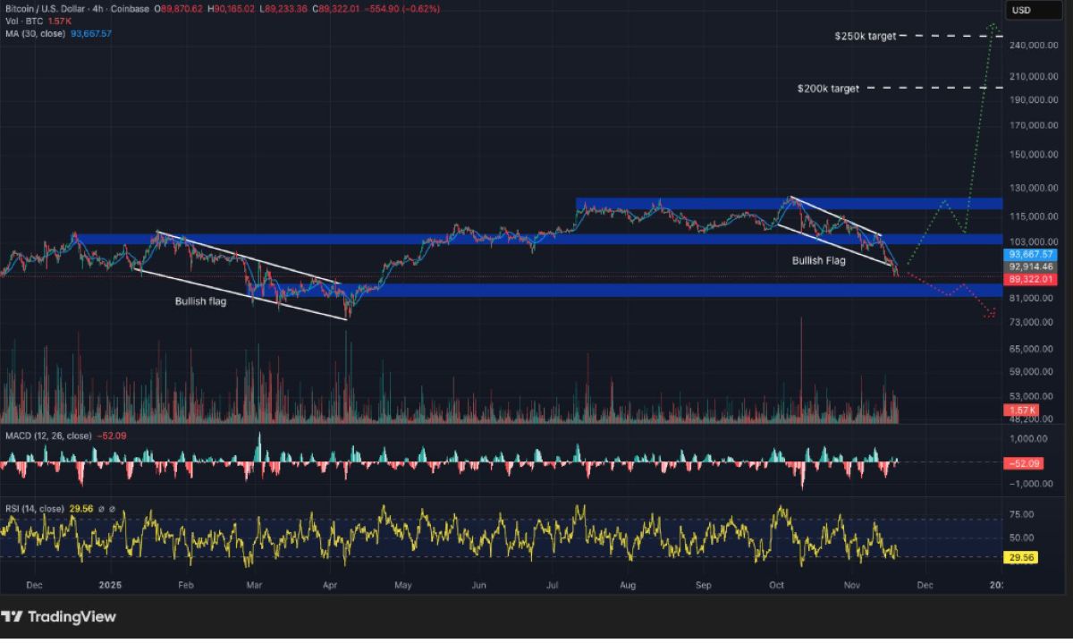Click the 73,000.00 price axis tick
This screenshot has height=643, width=1073.
click(x=1033, y=322)
